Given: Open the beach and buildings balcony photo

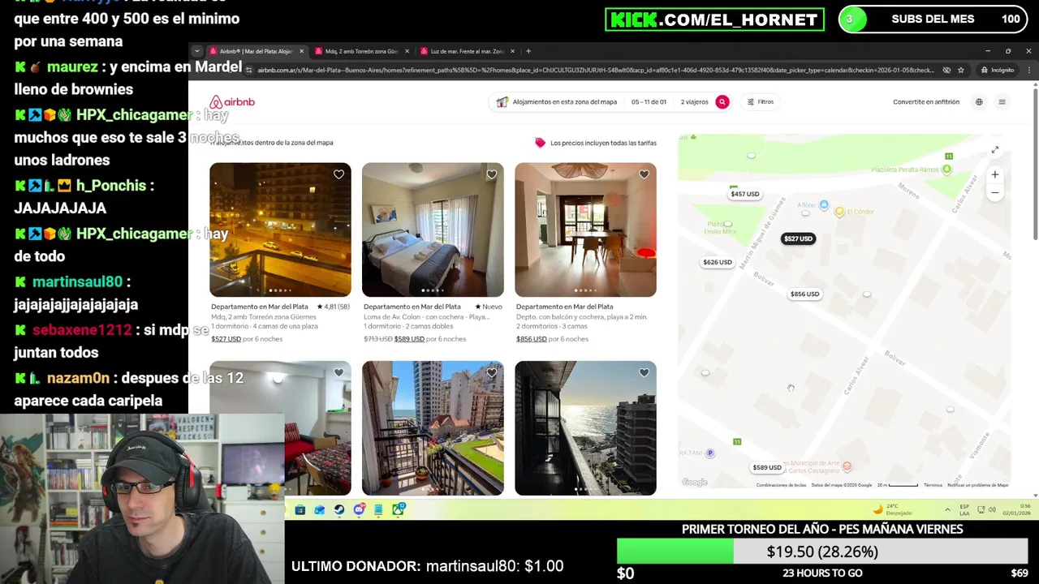Looking at the screenshot, I should click(x=433, y=428).
